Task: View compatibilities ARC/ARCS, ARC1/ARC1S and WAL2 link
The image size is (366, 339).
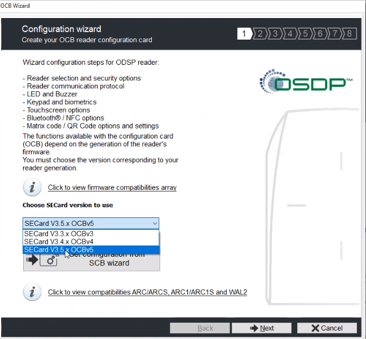Action: pos(147,292)
